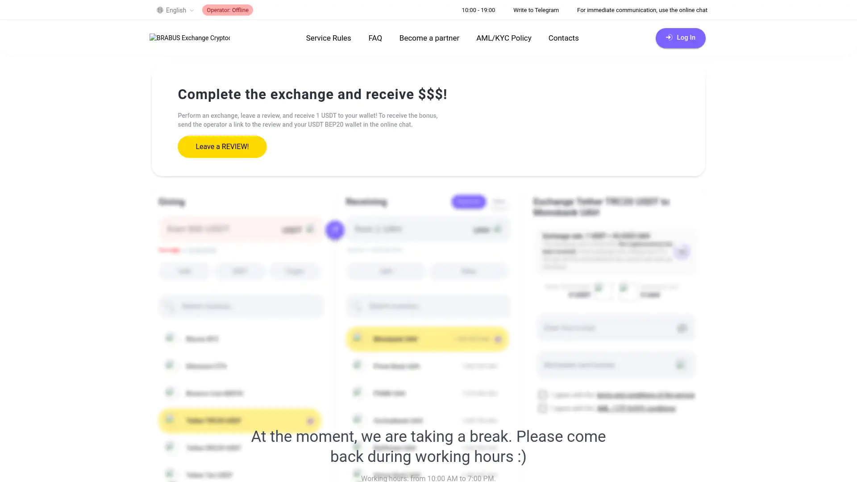
Task: Focus the Giving currency search field
Action: 241,306
